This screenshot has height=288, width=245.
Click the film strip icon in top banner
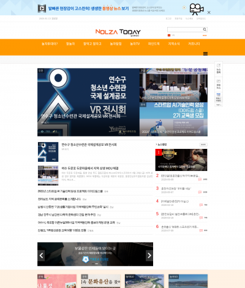[x=42, y=9]
